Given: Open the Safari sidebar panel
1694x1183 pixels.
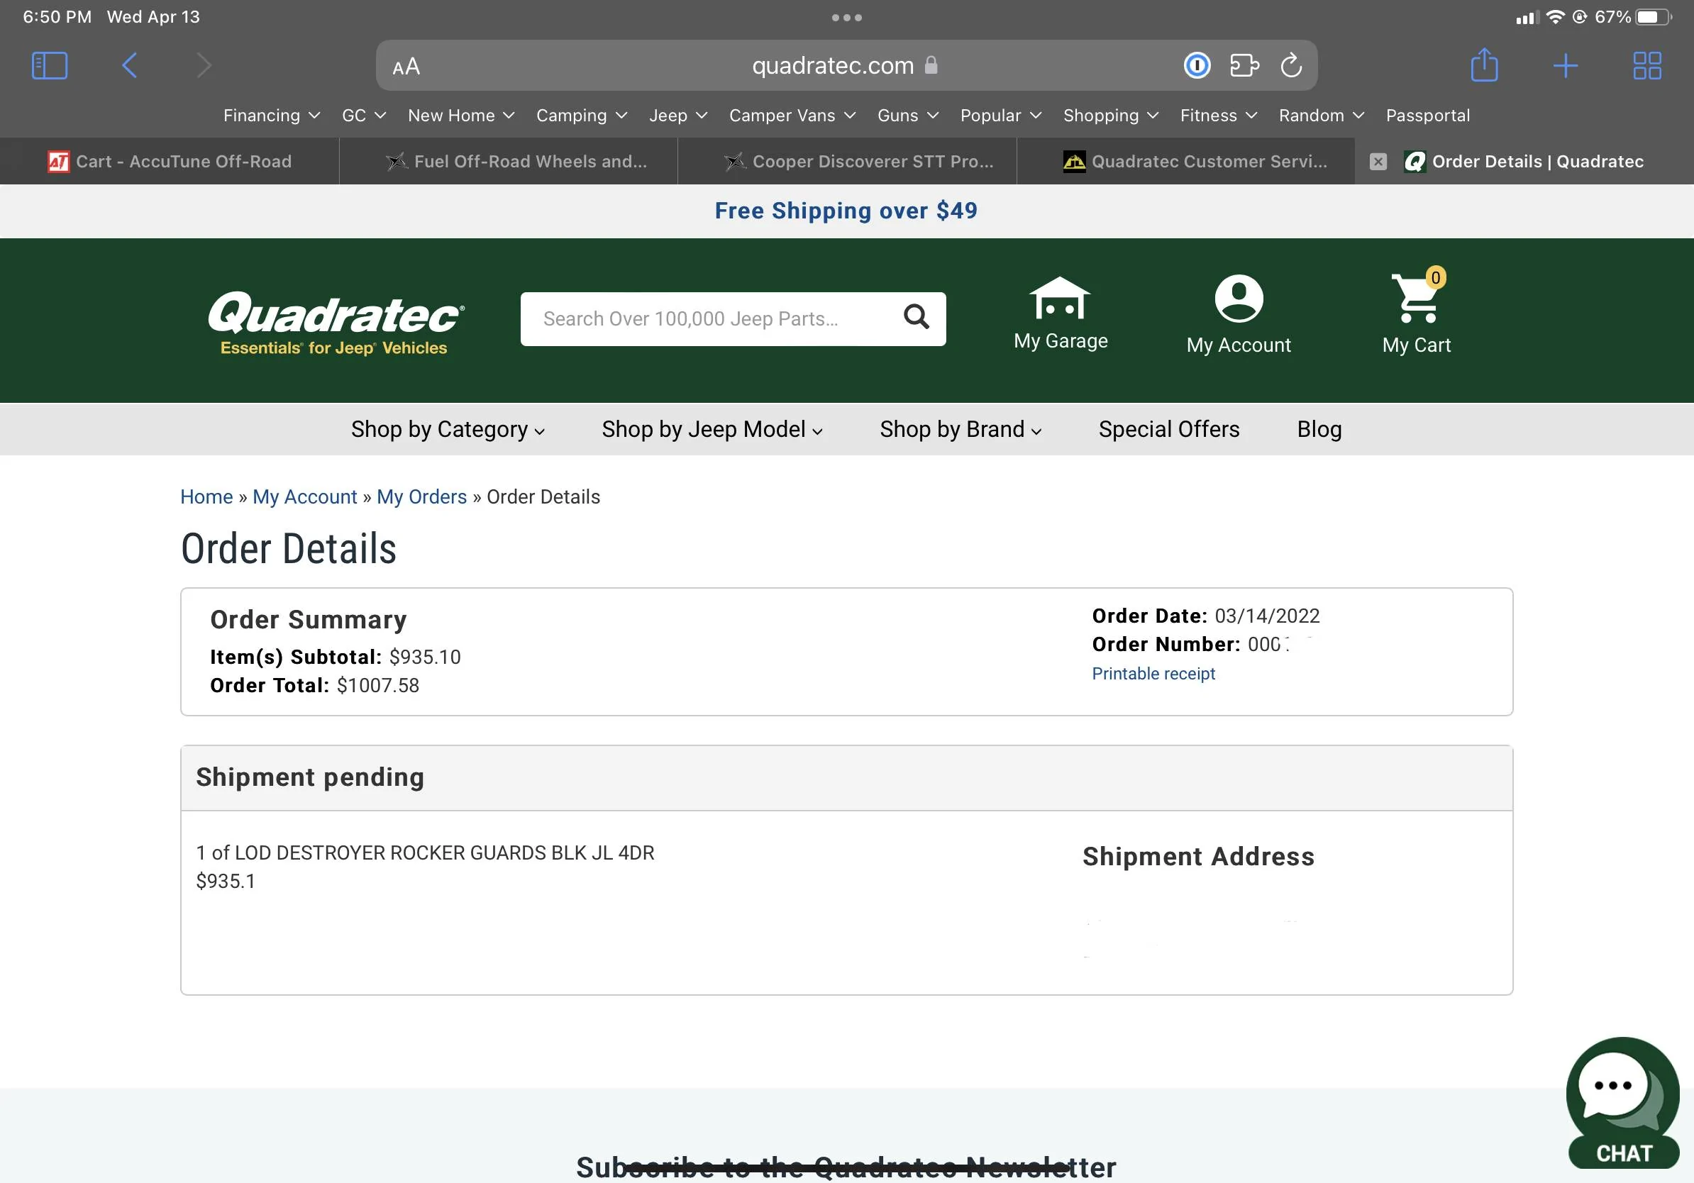Looking at the screenshot, I should click(50, 66).
